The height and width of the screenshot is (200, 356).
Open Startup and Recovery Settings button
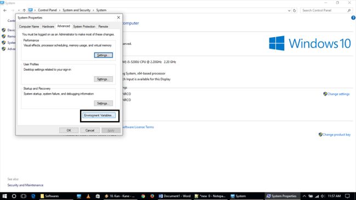(104, 104)
